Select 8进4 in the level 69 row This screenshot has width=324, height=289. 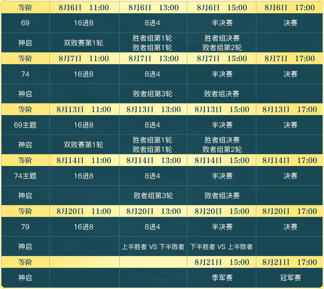153,23
